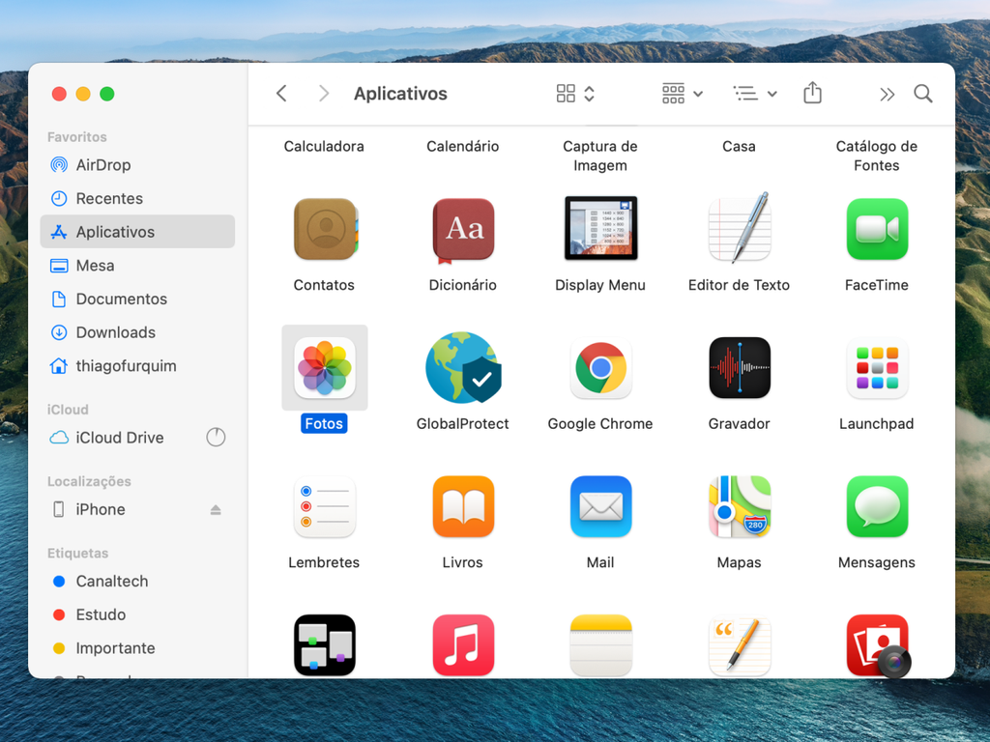This screenshot has width=990, height=742.
Task: Open the Gravador voice recorder icon
Action: click(x=740, y=367)
